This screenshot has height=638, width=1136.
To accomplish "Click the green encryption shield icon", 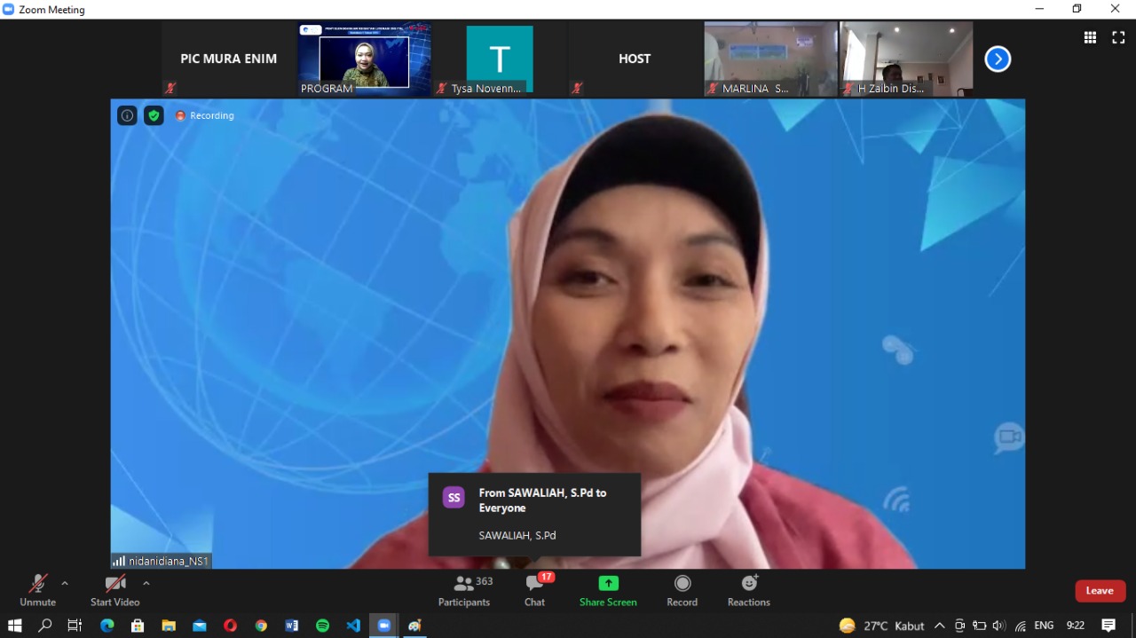I will 154,115.
